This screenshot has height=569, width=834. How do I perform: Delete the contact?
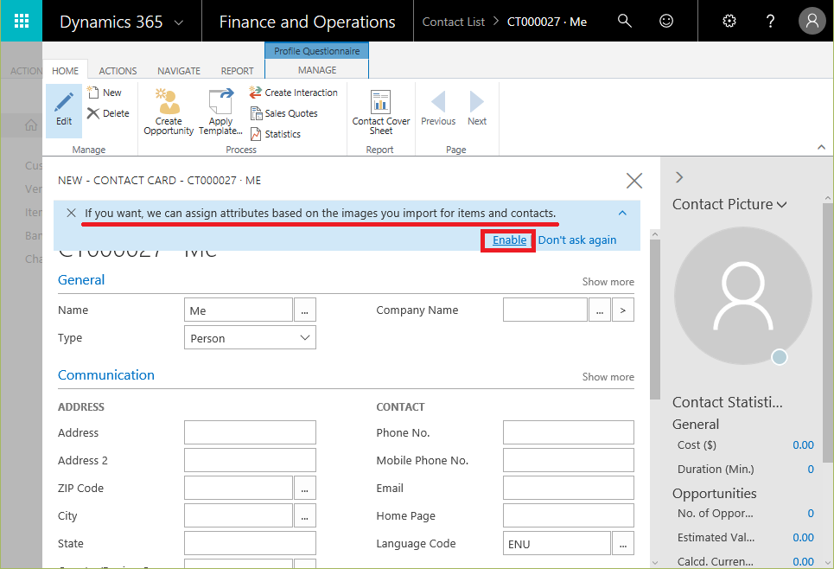point(109,113)
